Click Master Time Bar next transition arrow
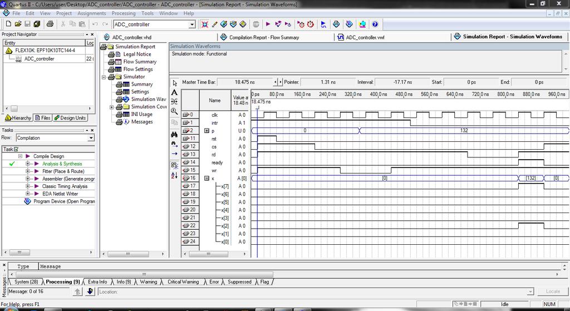570x311 pixels. (x=281, y=82)
